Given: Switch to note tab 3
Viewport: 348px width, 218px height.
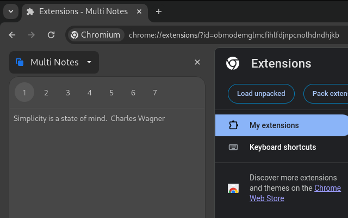Looking at the screenshot, I should (68, 92).
